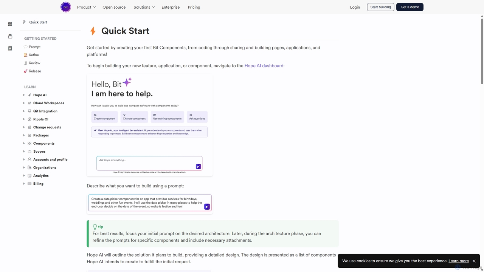Click the Scopes icon
This screenshot has height=272, width=484.
29,151
